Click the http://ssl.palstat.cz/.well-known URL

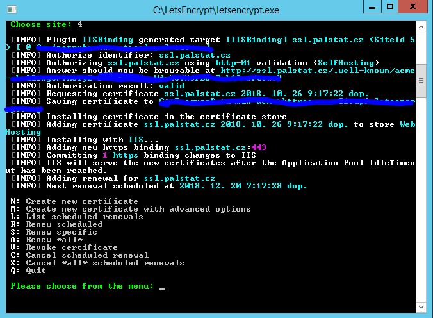318,71
